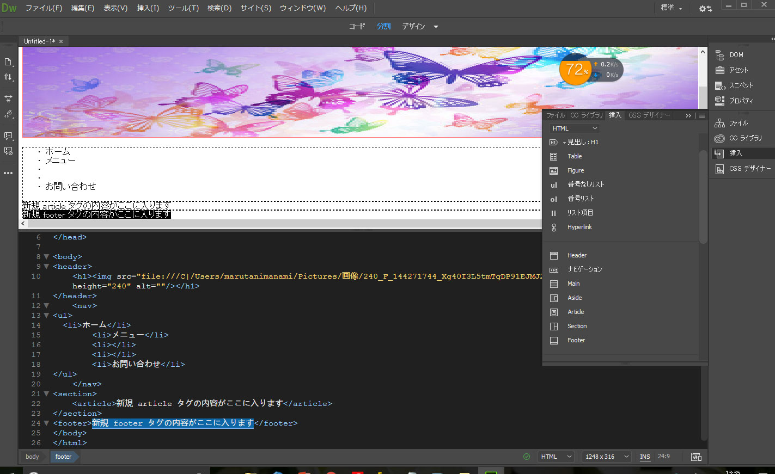
Task: Click the sync settings gear icon
Action: [705, 8]
